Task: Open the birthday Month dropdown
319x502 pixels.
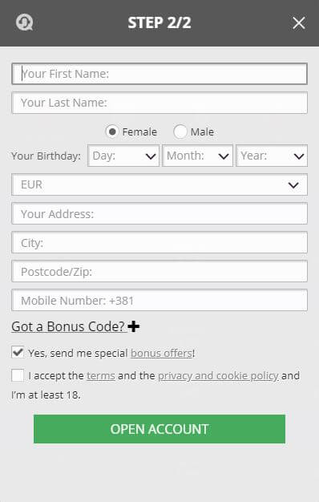Action: (197, 156)
